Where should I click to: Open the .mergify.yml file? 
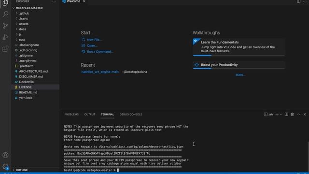coord(28,61)
